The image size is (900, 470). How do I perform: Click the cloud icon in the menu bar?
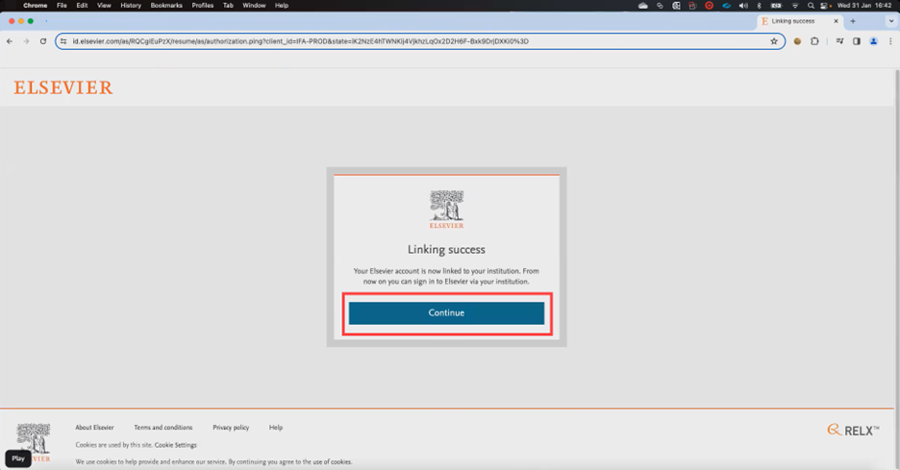tap(643, 6)
